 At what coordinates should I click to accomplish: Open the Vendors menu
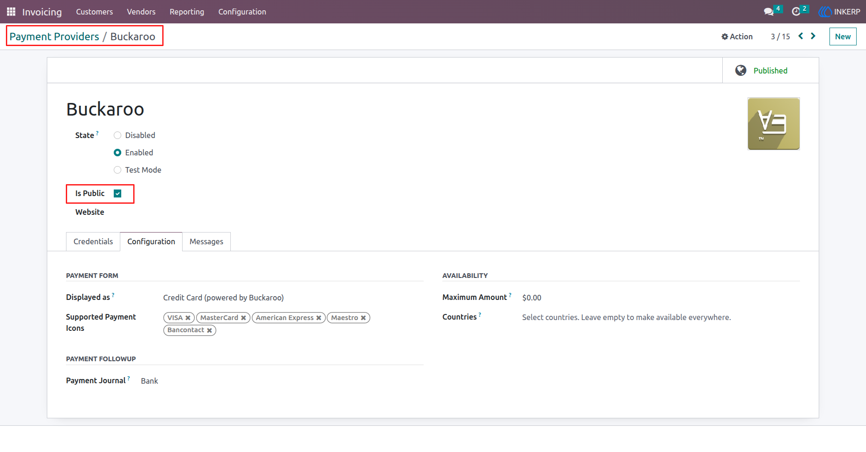(x=141, y=12)
